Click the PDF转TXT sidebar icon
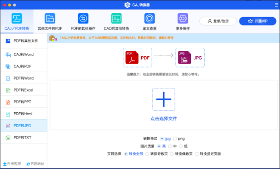This screenshot has height=169, width=280. [x=8, y=138]
